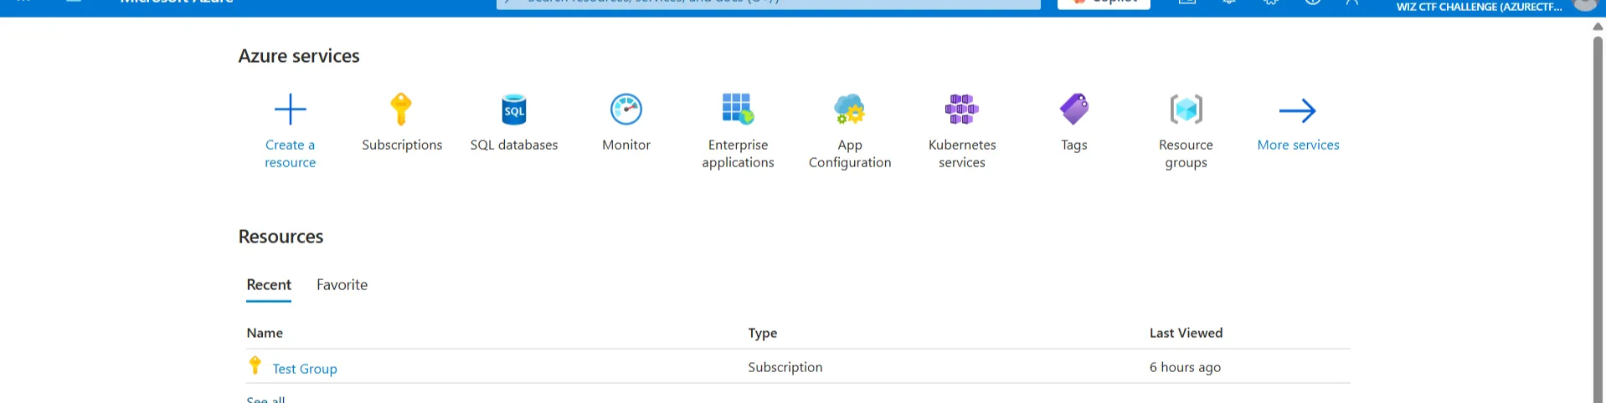Click the portal search box
Viewport: 1606px width, 403px height.
click(x=768, y=3)
